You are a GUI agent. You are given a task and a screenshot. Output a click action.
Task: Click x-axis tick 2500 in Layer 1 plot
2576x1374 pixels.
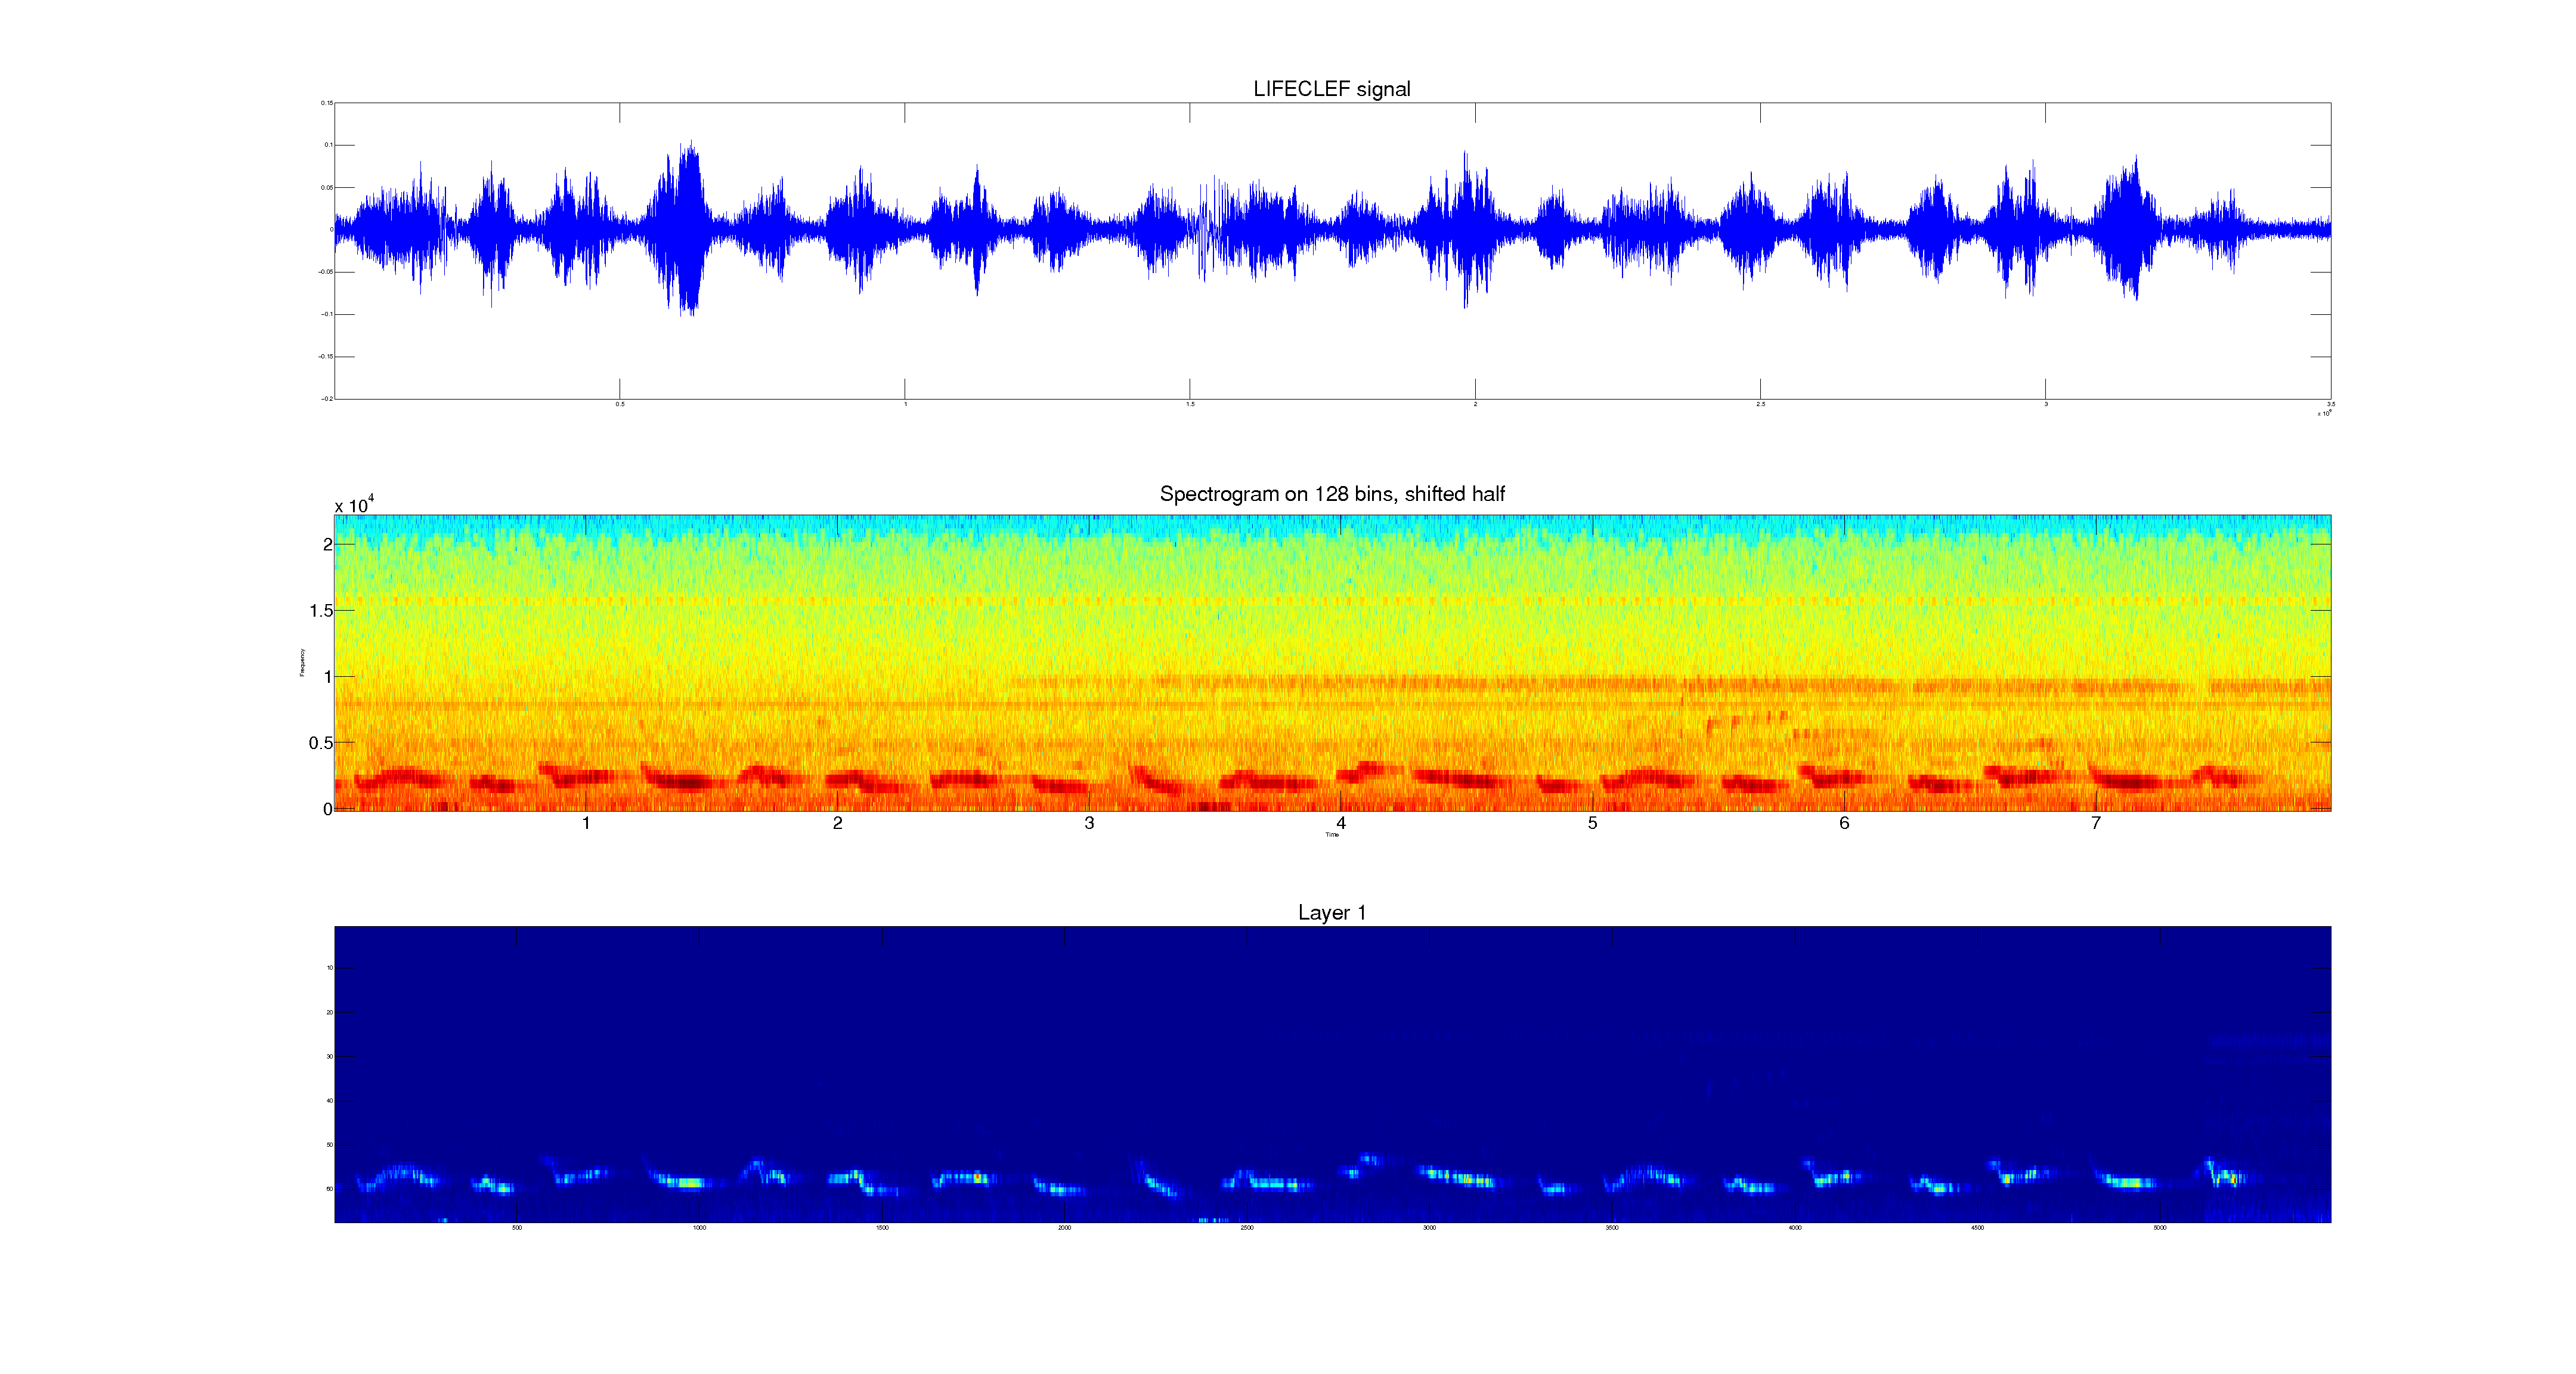[1247, 1227]
